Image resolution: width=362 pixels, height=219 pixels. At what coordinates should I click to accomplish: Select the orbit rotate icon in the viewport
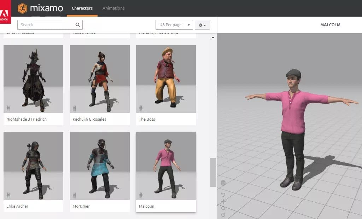tap(223, 194)
